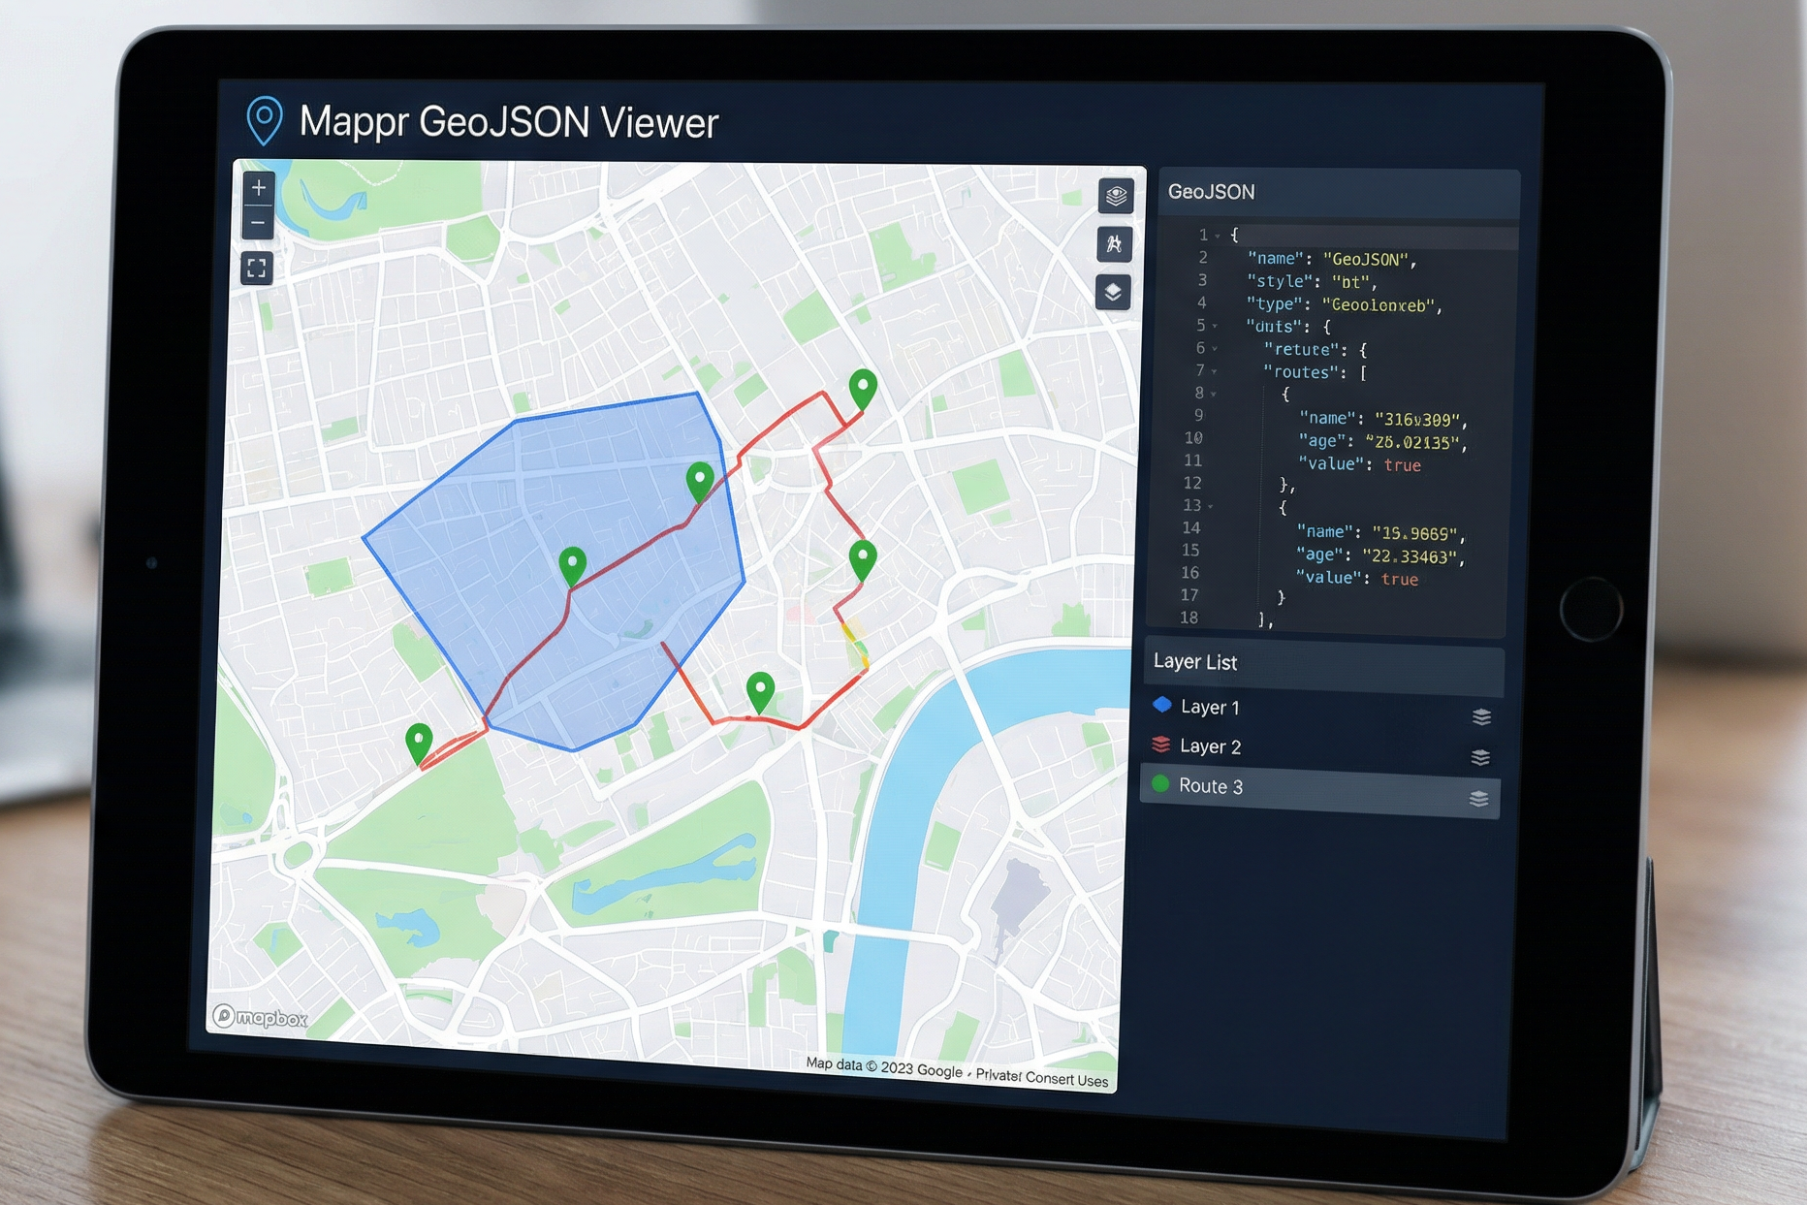The image size is (1807, 1205).
Task: Collapse the routes array at line 7
Action: pyautogui.click(x=1215, y=371)
